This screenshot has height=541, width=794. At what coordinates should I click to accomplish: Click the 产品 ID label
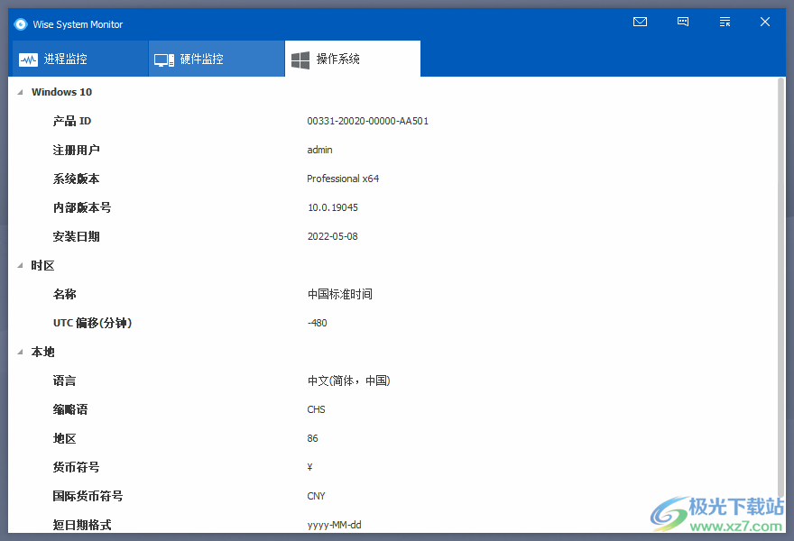(x=72, y=121)
